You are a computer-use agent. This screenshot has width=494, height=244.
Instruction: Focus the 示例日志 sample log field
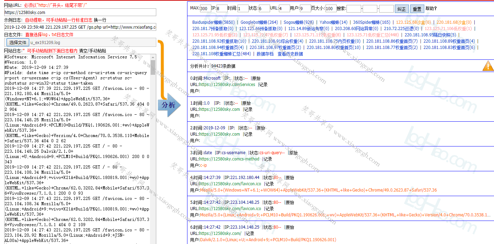[x=80, y=27]
